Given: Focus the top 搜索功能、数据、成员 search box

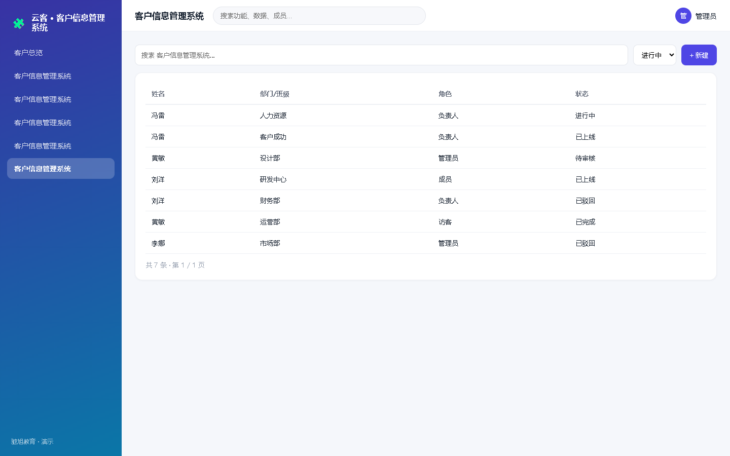Looking at the screenshot, I should (319, 16).
